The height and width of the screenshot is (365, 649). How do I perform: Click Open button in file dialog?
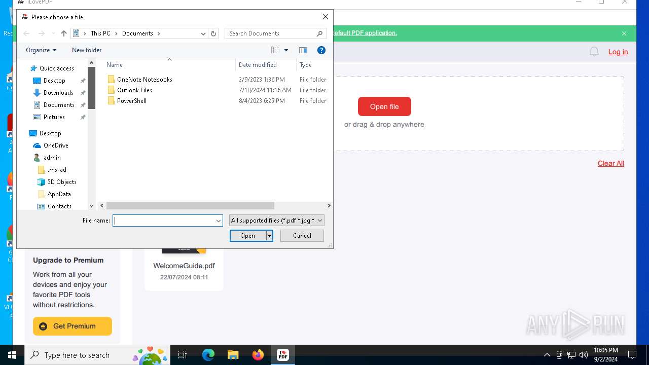[248, 236]
